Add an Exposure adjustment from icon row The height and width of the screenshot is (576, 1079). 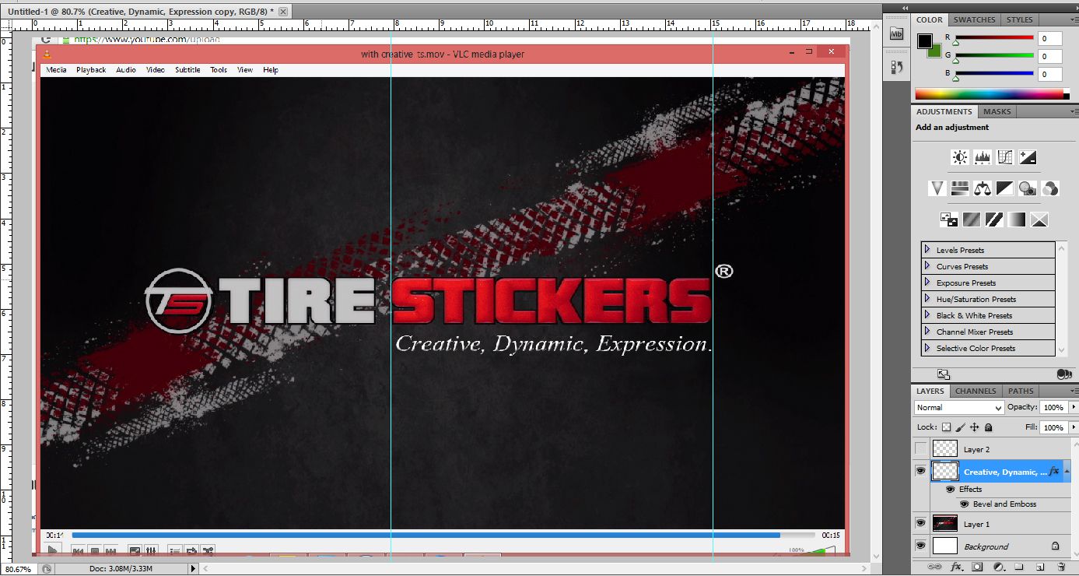[x=1028, y=157]
